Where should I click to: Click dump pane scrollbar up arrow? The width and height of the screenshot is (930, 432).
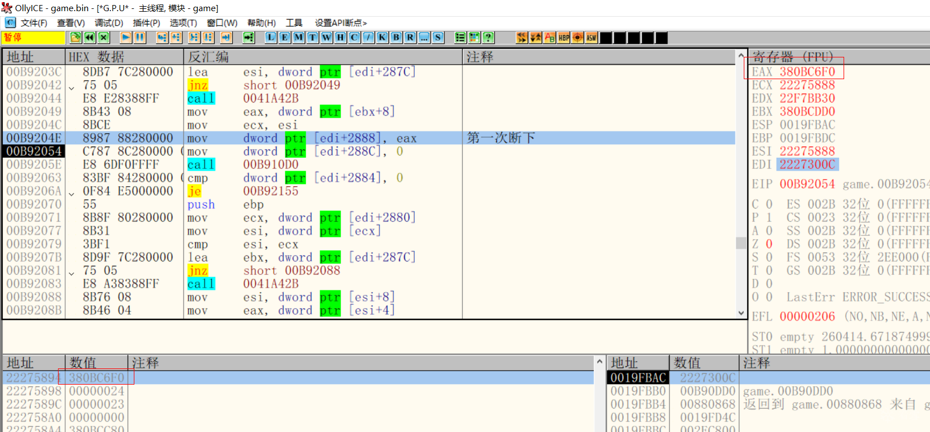(x=600, y=362)
